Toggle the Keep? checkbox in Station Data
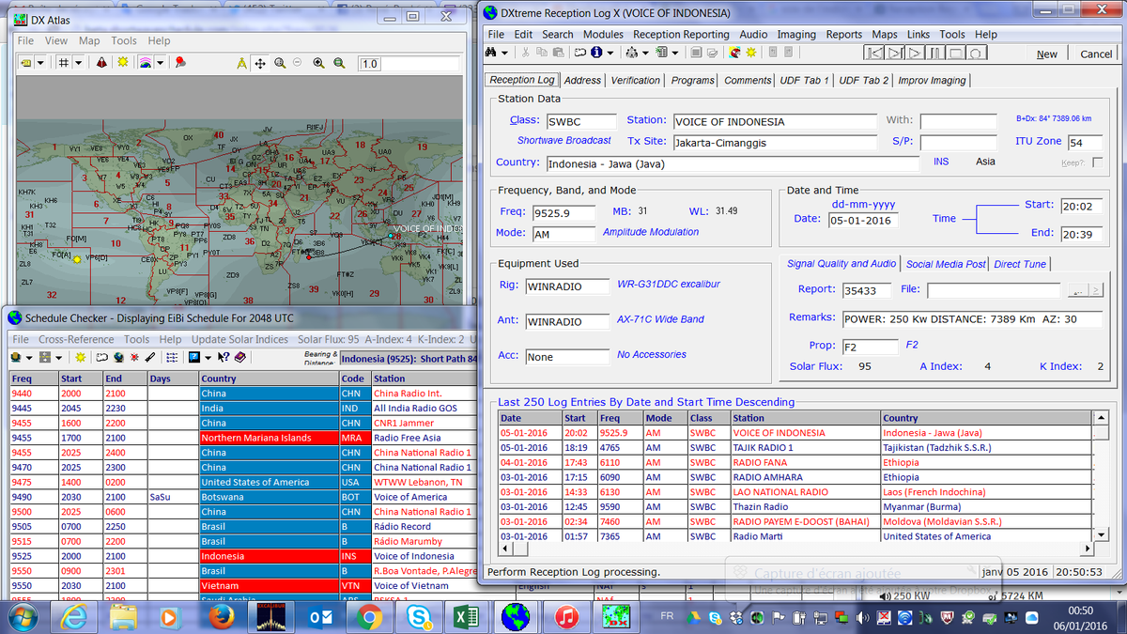Viewport: 1127px width, 634px height. [x=1097, y=162]
